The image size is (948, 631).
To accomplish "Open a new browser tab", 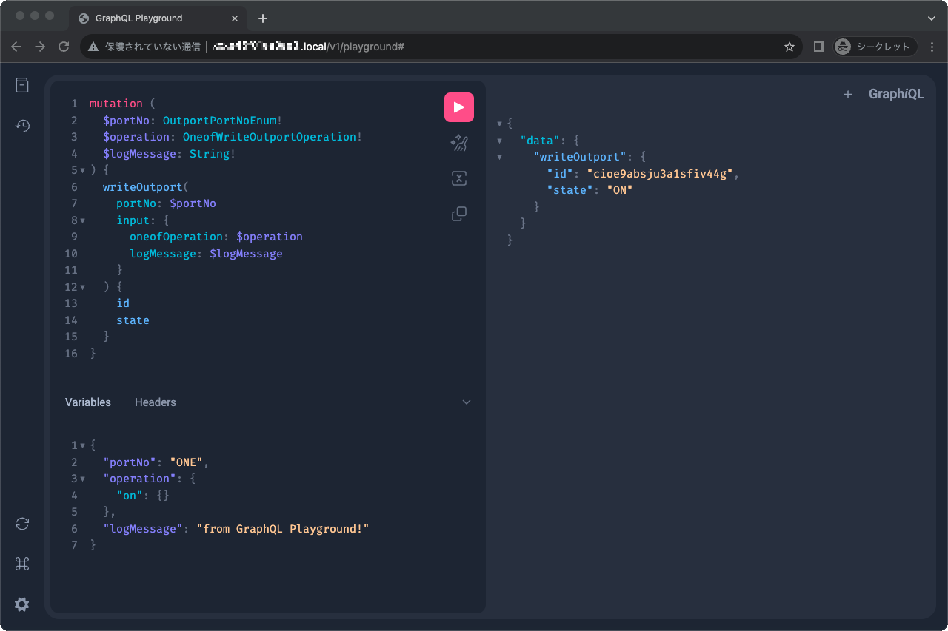I will [x=262, y=18].
